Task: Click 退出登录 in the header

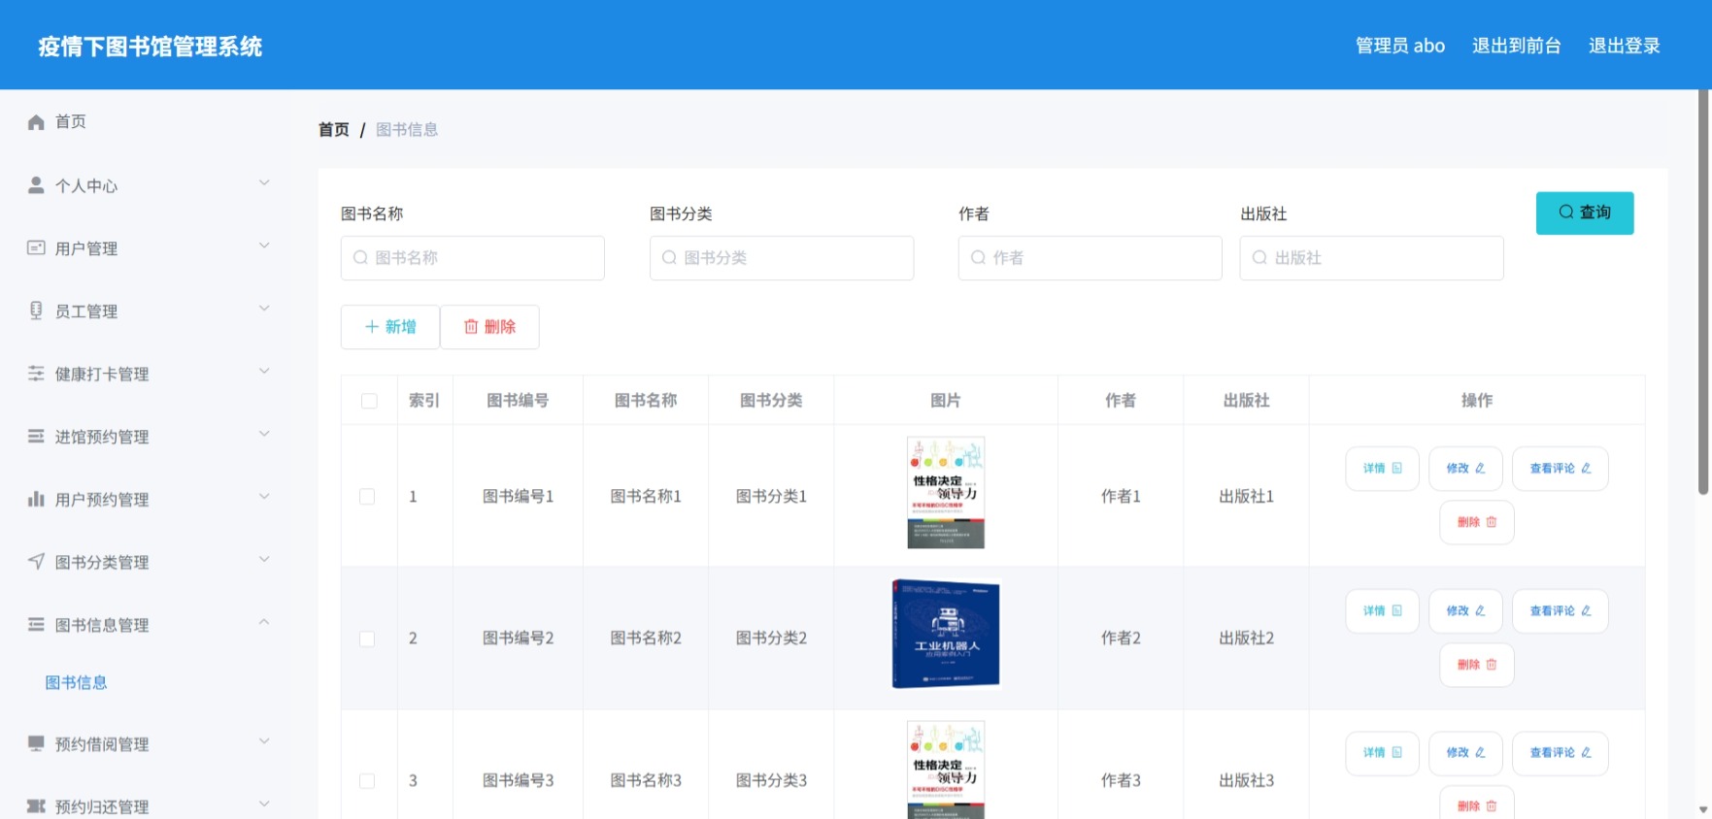Action: point(1625,46)
